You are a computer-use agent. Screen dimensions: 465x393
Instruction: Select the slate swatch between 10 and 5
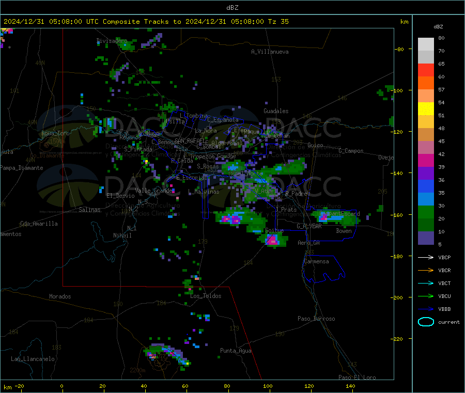coord(426,238)
